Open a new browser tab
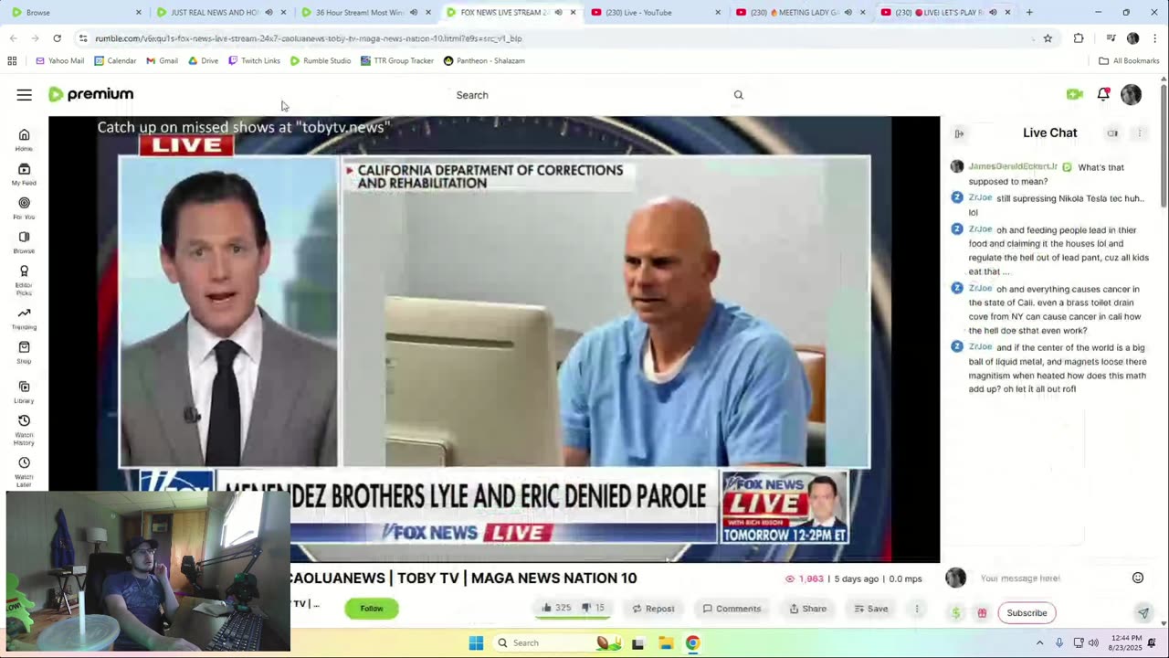Viewport: 1169px width, 658px height. 1029,13
